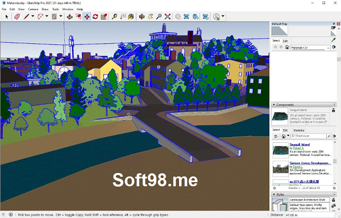Viewport: 341px width, 218px height.
Task: Pick the Select arrow tool
Action: pyautogui.click(x=6, y=17)
